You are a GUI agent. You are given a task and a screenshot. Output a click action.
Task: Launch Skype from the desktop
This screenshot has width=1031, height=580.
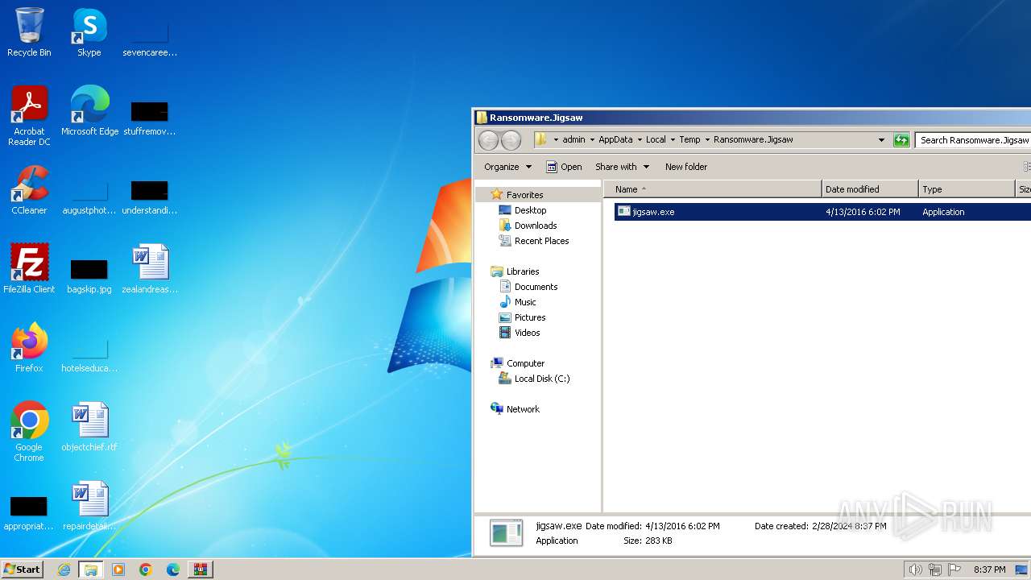coord(89,32)
